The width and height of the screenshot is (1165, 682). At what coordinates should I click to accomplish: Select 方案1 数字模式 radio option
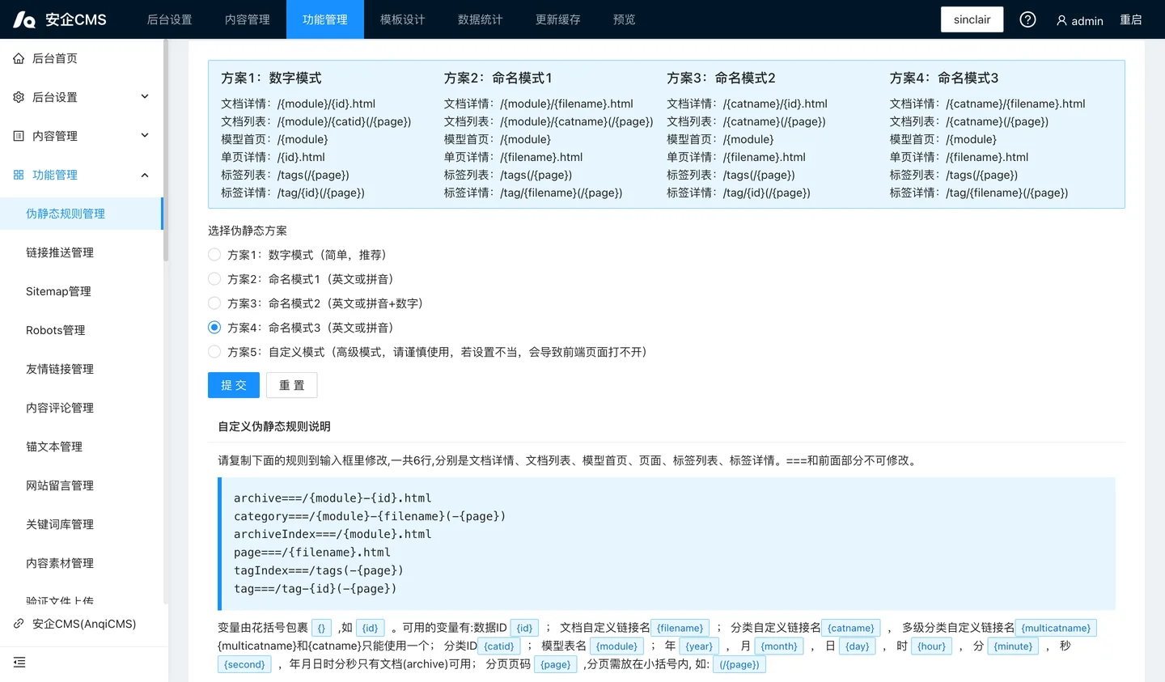[x=214, y=255]
